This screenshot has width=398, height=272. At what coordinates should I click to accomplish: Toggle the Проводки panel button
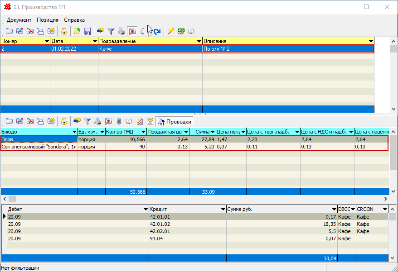click(x=175, y=121)
